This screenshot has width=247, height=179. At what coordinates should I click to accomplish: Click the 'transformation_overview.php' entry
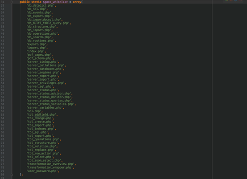coord(50,164)
